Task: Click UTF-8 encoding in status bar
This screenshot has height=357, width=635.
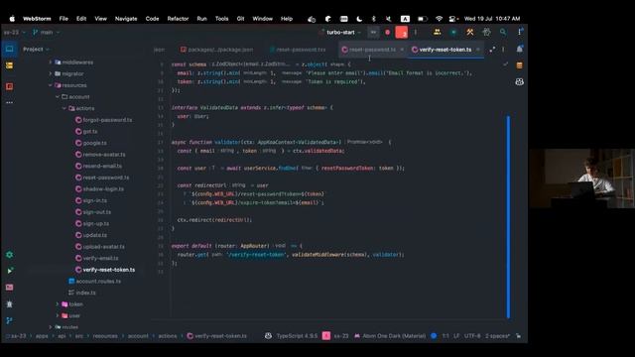Action: coord(472,336)
